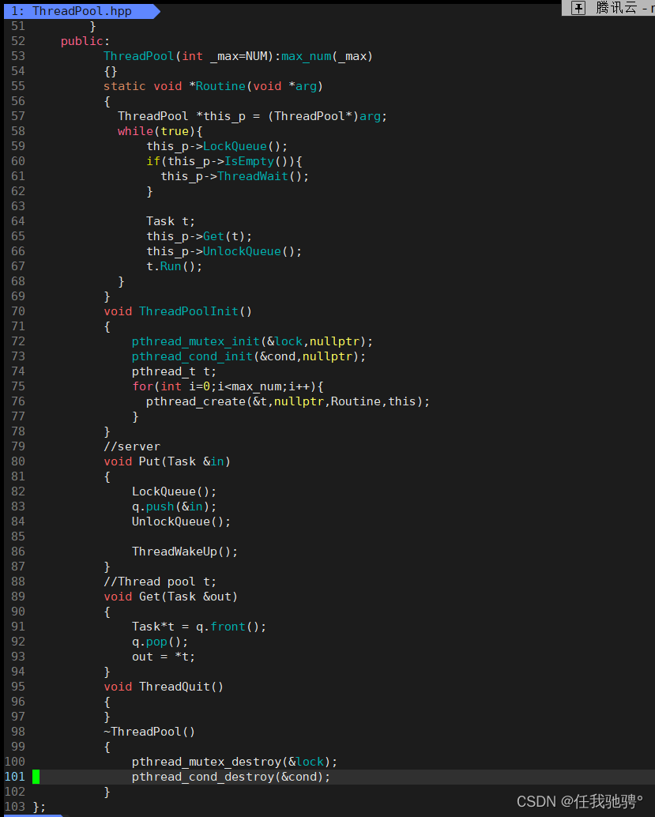Click 'pthread_create' call on line 76
The height and width of the screenshot is (817, 655).
195,401
